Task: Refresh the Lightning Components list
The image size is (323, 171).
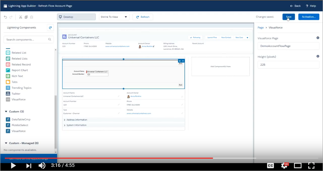Action: (50, 27)
